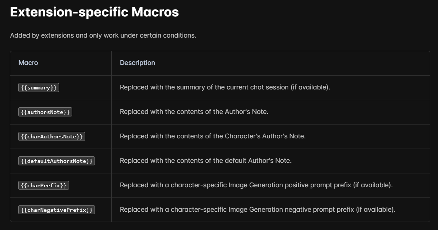Click the charNegativePrefix description sentence
This screenshot has width=438, height=230.
257,210
